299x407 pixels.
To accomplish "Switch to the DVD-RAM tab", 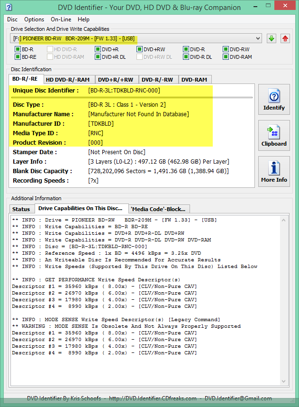I will 194,80.
